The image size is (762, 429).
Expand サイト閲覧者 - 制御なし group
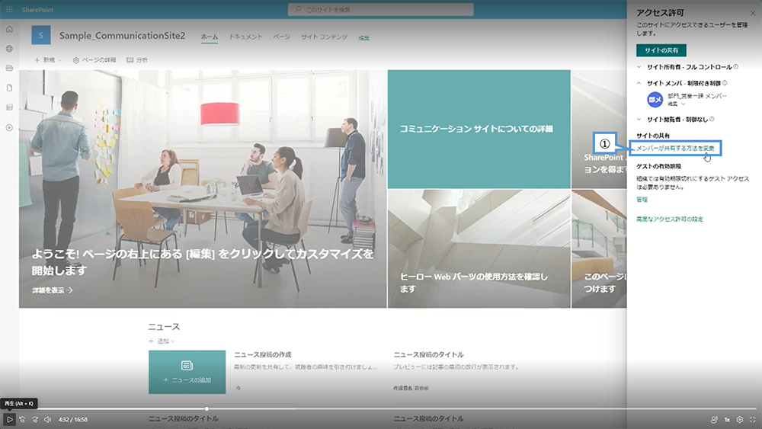click(x=639, y=119)
